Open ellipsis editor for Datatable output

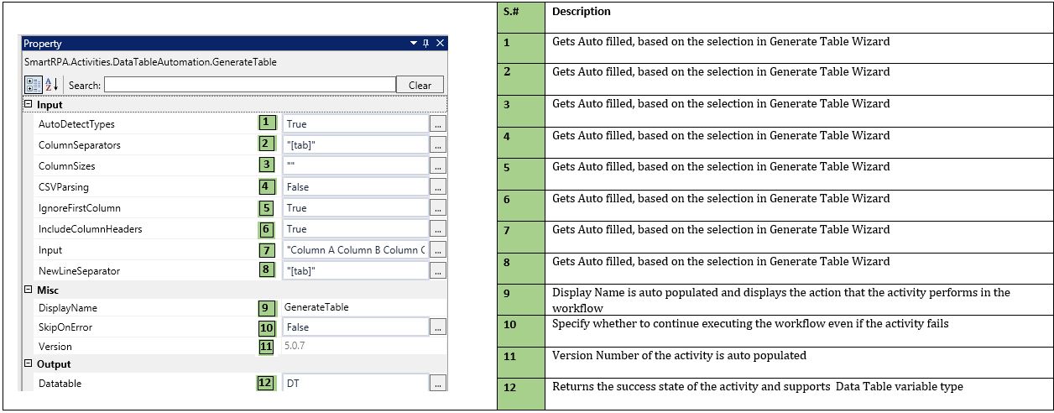tap(438, 384)
